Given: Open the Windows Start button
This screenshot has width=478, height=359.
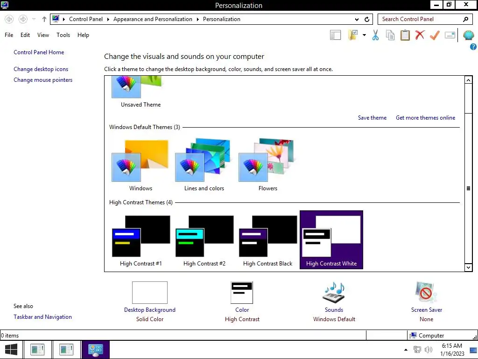Looking at the screenshot, I should pos(11,350).
